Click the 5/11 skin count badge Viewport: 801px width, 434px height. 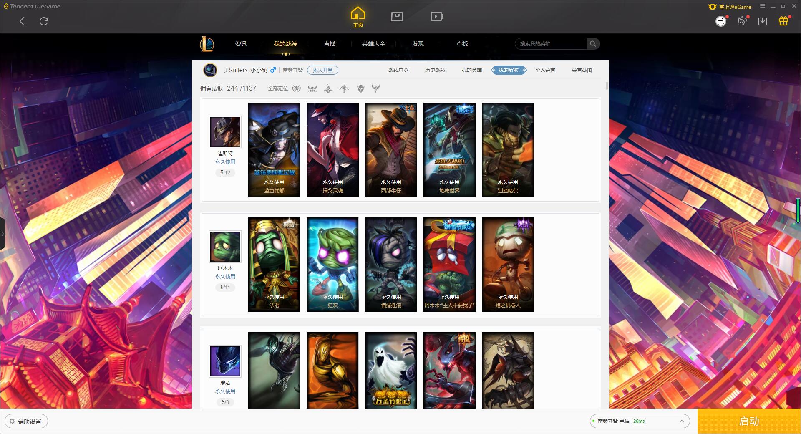(x=225, y=287)
